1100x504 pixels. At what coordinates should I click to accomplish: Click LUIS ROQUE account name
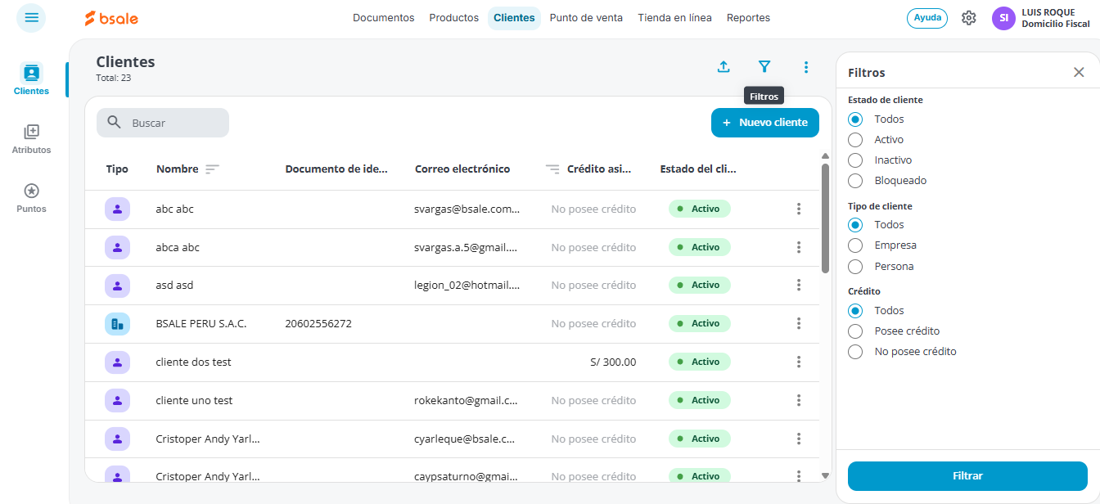[x=1048, y=13]
